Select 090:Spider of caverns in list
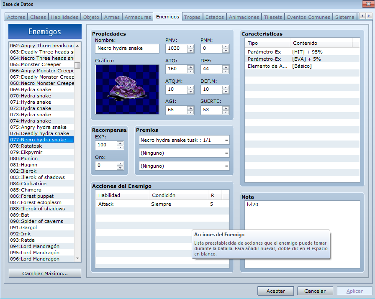 [x=41, y=221]
